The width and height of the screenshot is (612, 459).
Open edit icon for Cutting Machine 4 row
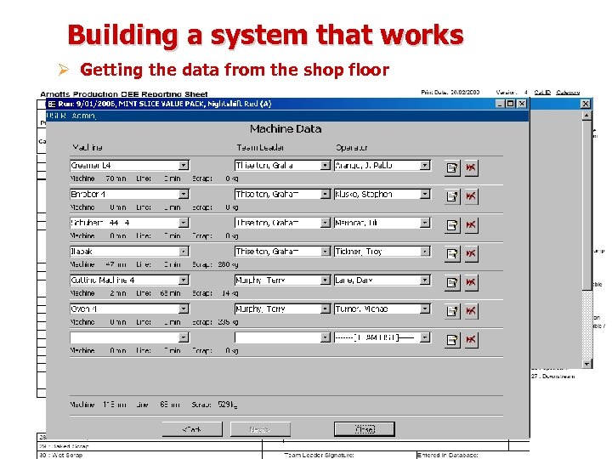point(452,282)
